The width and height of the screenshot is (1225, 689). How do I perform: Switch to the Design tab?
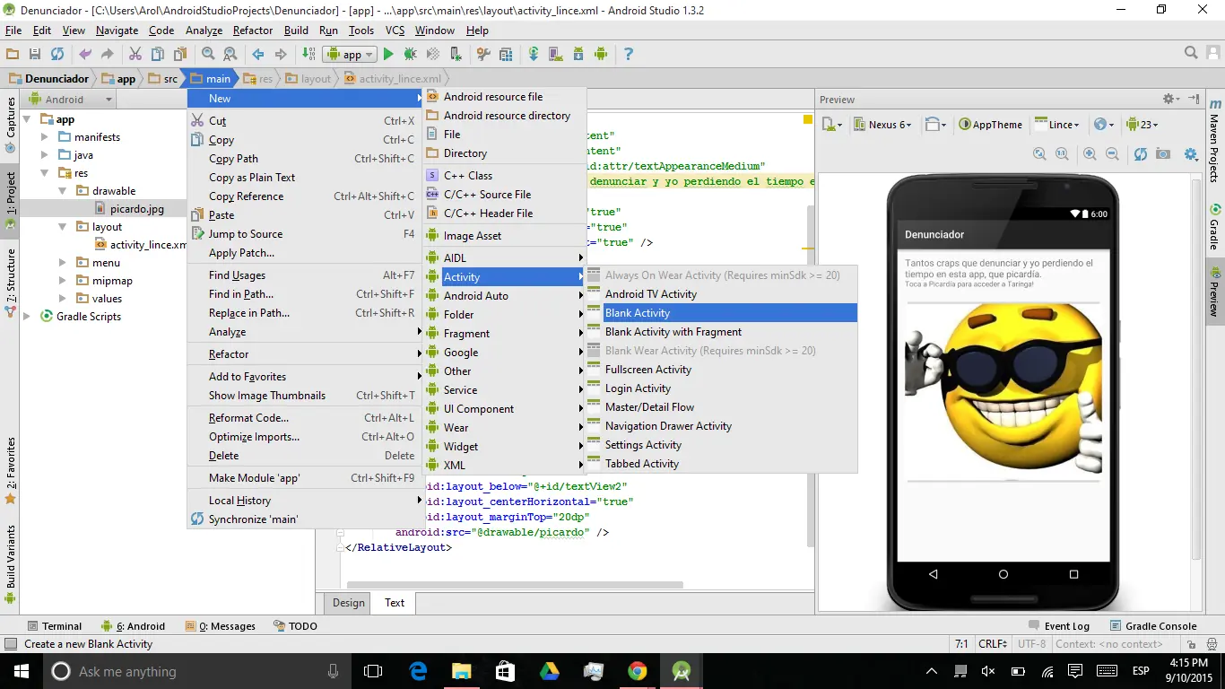pyautogui.click(x=349, y=603)
